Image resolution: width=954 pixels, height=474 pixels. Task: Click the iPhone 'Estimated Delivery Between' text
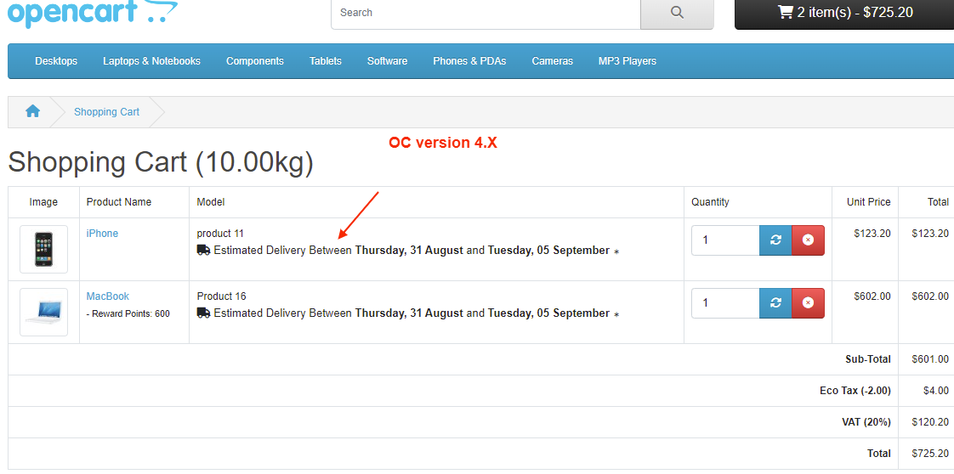(x=283, y=250)
